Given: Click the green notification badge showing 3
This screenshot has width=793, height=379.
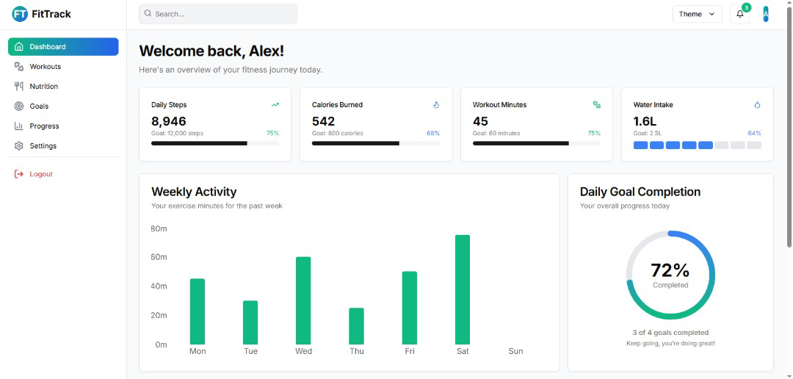Looking at the screenshot, I should click(747, 7).
